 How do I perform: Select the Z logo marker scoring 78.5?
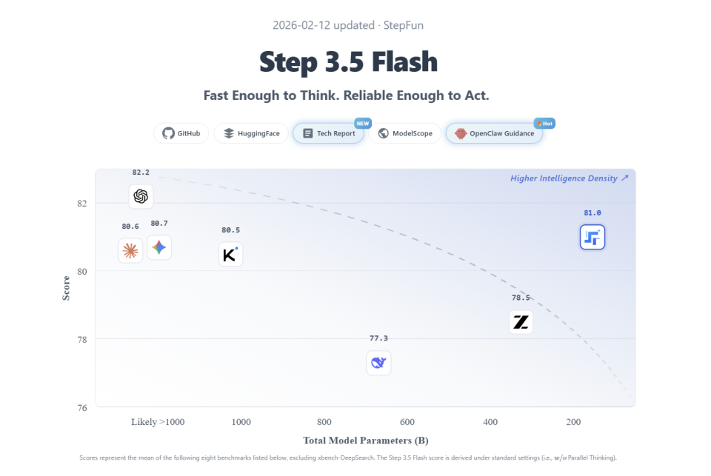pyautogui.click(x=521, y=322)
